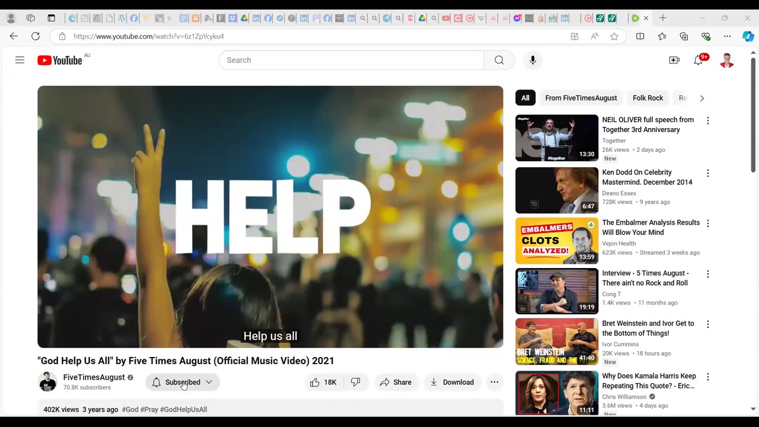
Task: Open Together channel under Neil Oliver video
Action: pyautogui.click(x=614, y=141)
